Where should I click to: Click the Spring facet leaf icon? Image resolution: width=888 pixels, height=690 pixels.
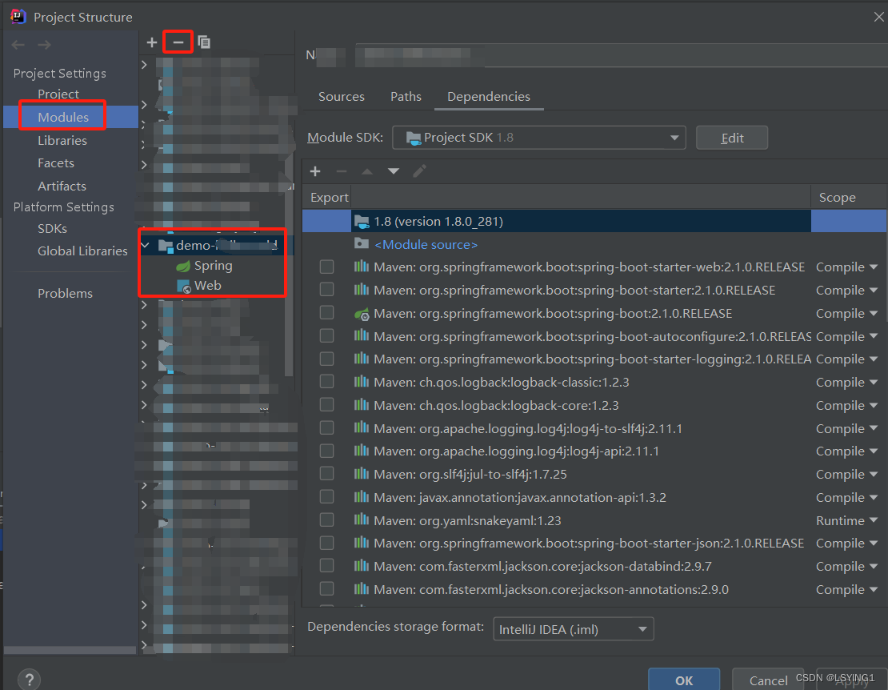coord(183,266)
